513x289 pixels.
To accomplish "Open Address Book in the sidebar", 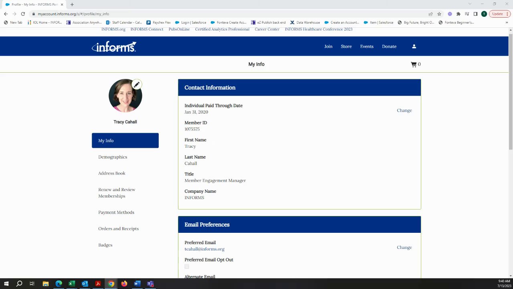I will (112, 173).
